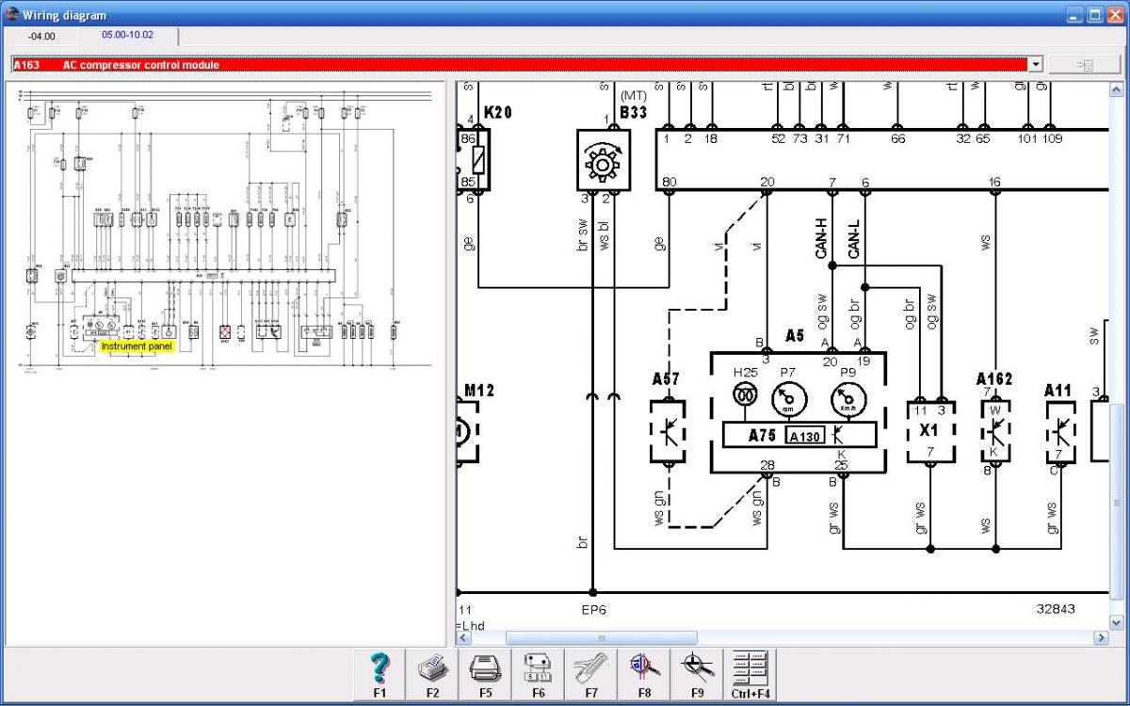Minimize the Wiring diagram window
The image size is (1130, 706).
1075,14
